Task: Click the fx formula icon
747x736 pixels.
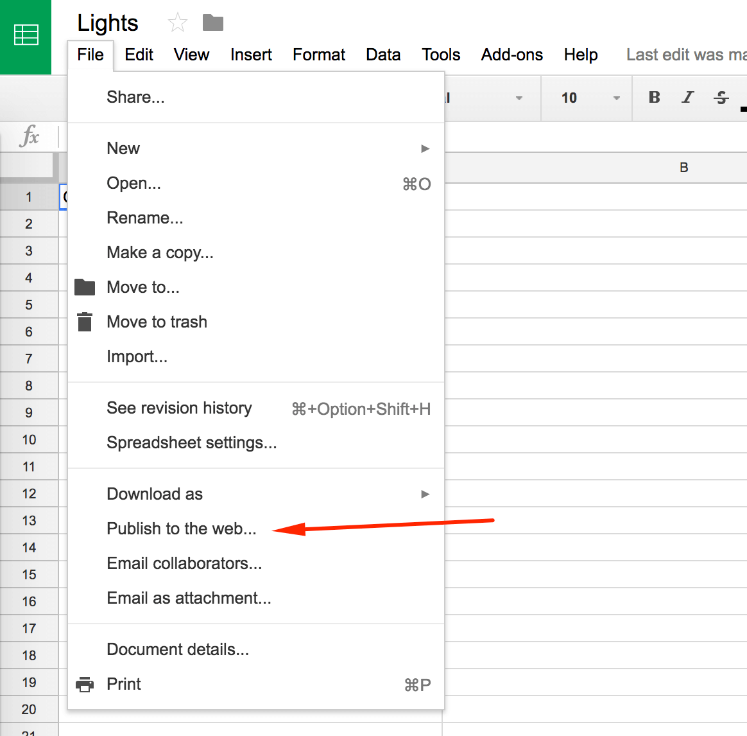Action: [30, 136]
